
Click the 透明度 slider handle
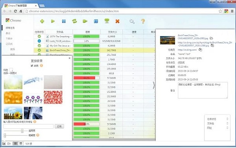pos(22,131)
